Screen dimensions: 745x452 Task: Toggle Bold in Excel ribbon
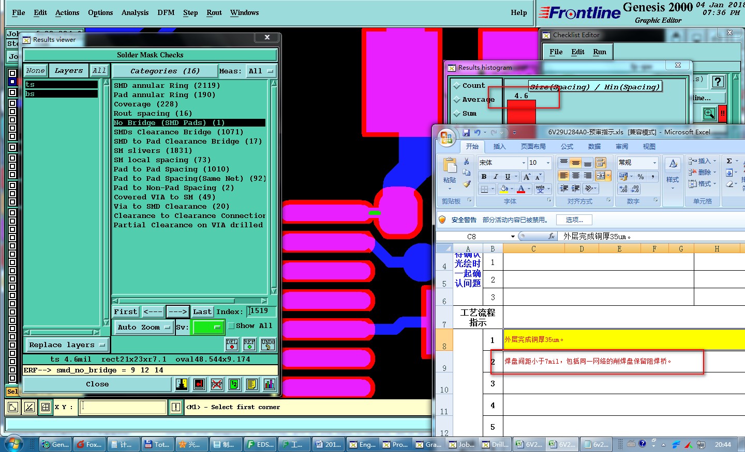pos(484,177)
